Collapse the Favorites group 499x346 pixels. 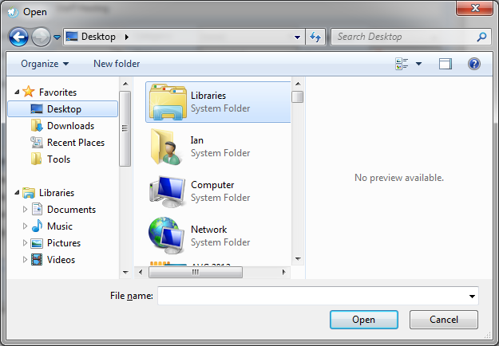[17, 92]
